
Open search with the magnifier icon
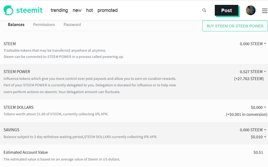(x=204, y=10)
